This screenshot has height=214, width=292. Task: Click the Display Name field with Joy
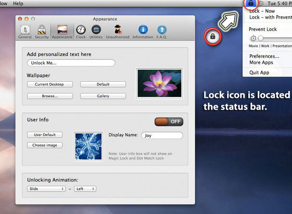pyautogui.click(x=162, y=135)
